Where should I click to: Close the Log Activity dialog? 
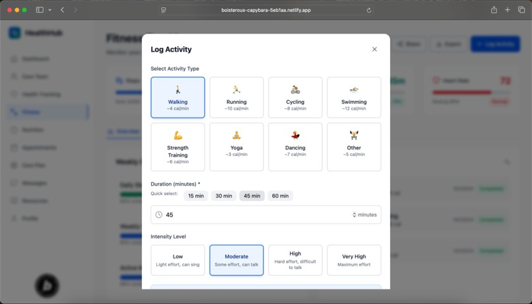pos(374,50)
